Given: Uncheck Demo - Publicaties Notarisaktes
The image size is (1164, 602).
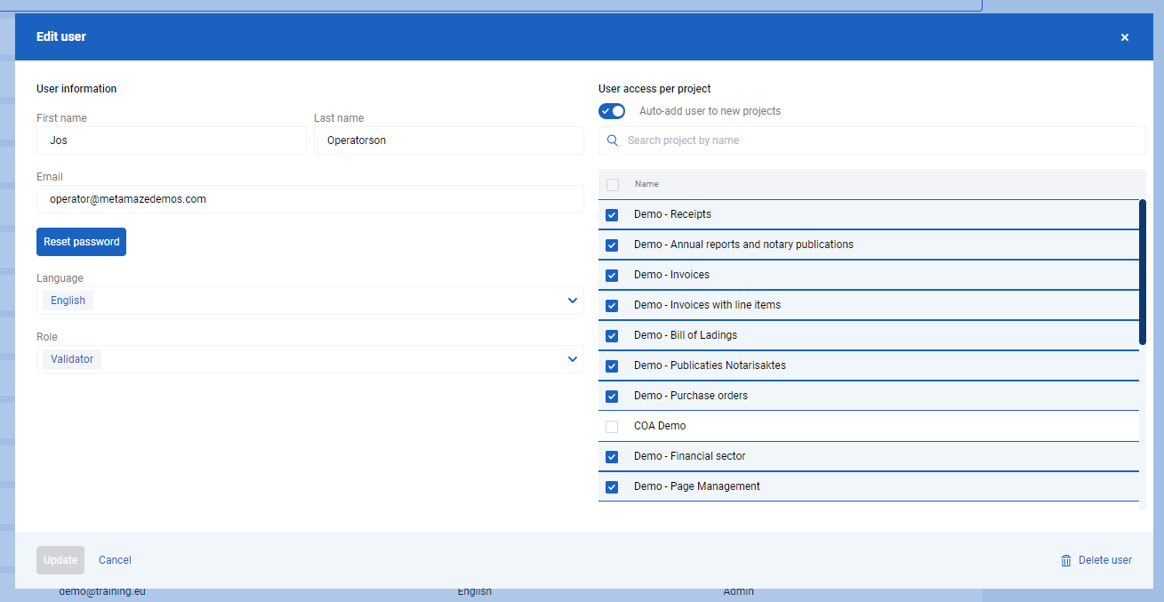Looking at the screenshot, I should (612, 366).
